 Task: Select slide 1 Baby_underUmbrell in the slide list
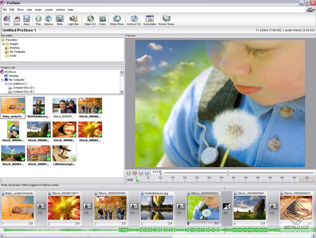click(17, 208)
